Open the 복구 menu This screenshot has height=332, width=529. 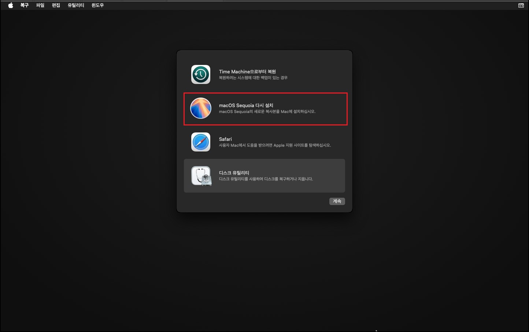(x=25, y=5)
